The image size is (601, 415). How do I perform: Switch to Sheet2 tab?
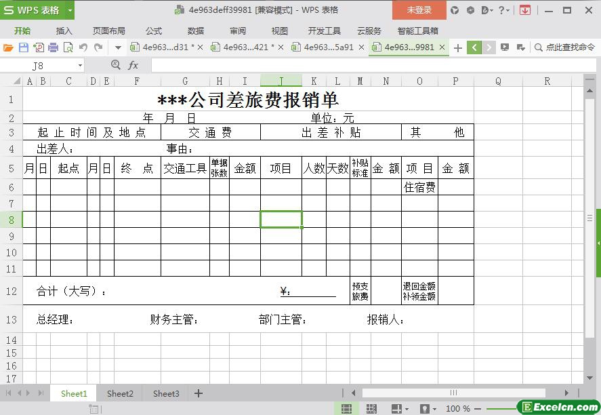coord(120,393)
